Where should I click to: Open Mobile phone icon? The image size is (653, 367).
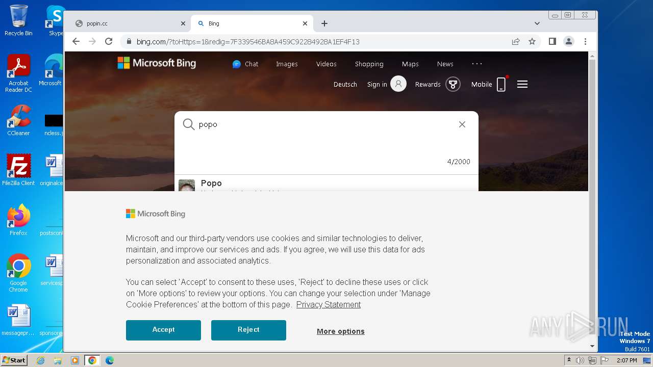[x=501, y=84]
